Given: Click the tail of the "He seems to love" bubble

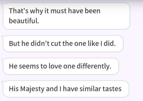Looking at the screenshot, I should tap(3, 59).
